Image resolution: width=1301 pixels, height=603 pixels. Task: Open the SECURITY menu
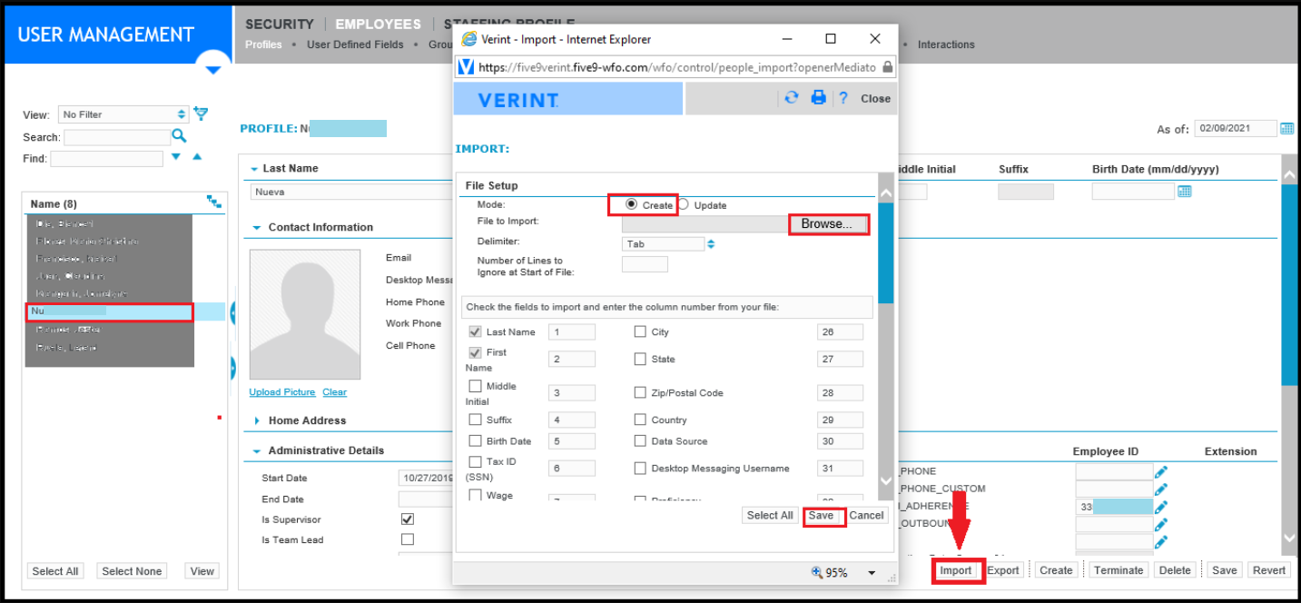[279, 25]
